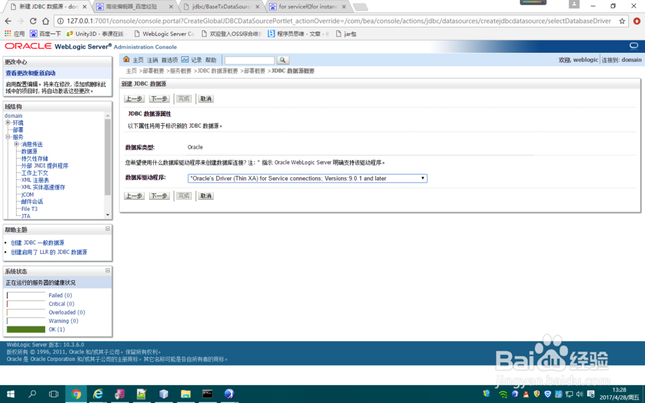Screen dimensions: 645x403
Task: Click the browser forward arrow
Action: click(x=21, y=21)
